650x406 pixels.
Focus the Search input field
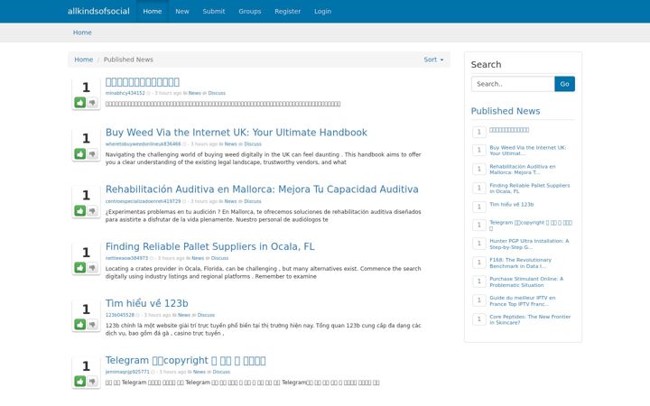point(513,84)
